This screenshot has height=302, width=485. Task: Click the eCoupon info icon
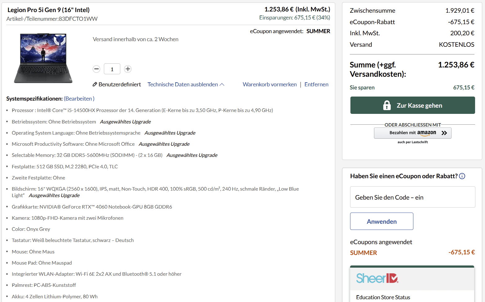coord(462,176)
